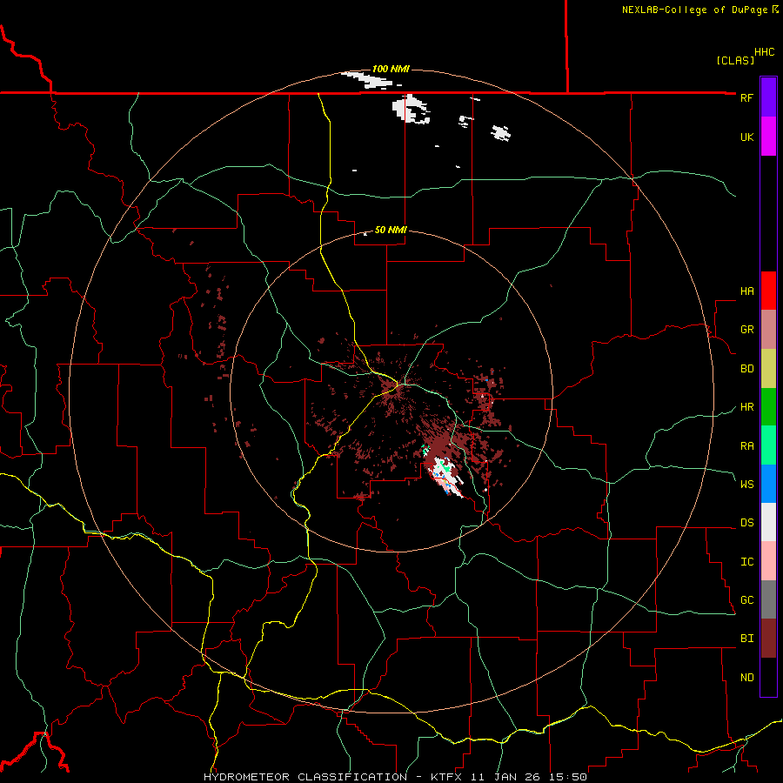Click the WS legend label

point(746,485)
